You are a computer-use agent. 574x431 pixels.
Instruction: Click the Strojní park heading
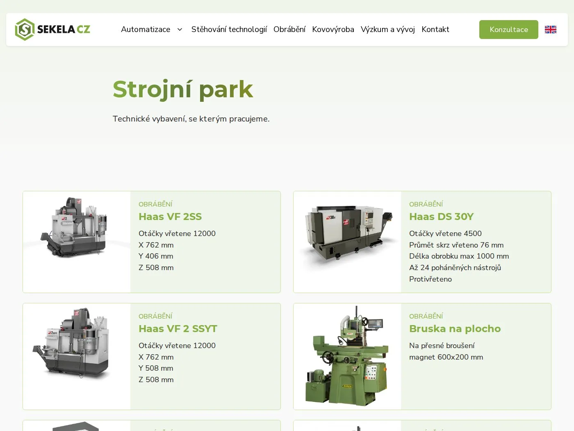tap(183, 90)
